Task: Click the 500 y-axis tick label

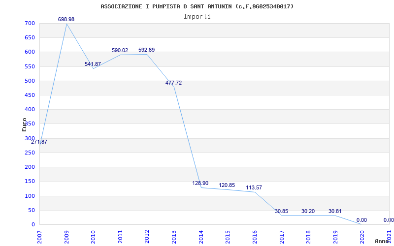Action: pyautogui.click(x=30, y=81)
